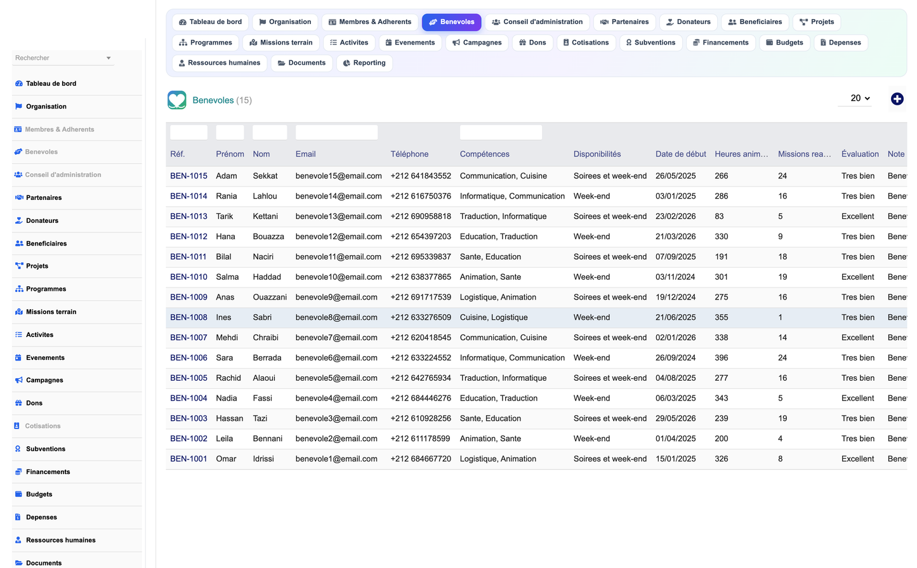Click the Benevoles heart logo icon
This screenshot has height=568, width=917.
177,100
